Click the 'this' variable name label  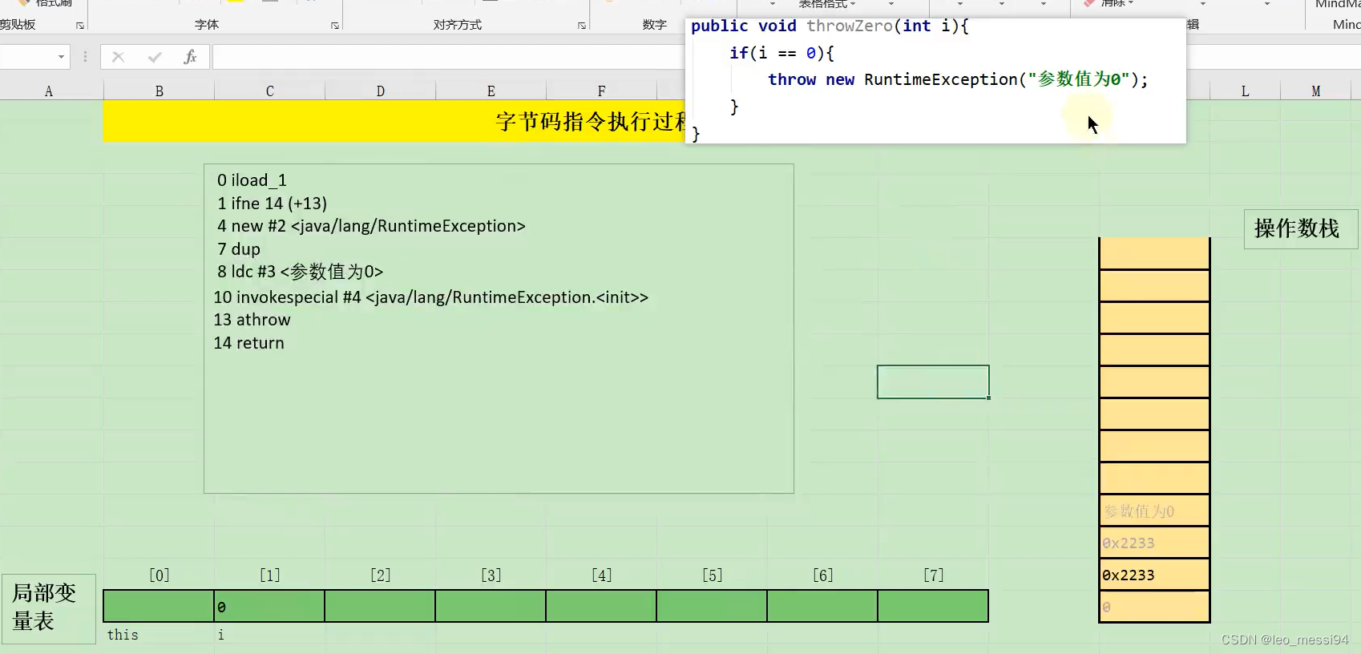123,635
